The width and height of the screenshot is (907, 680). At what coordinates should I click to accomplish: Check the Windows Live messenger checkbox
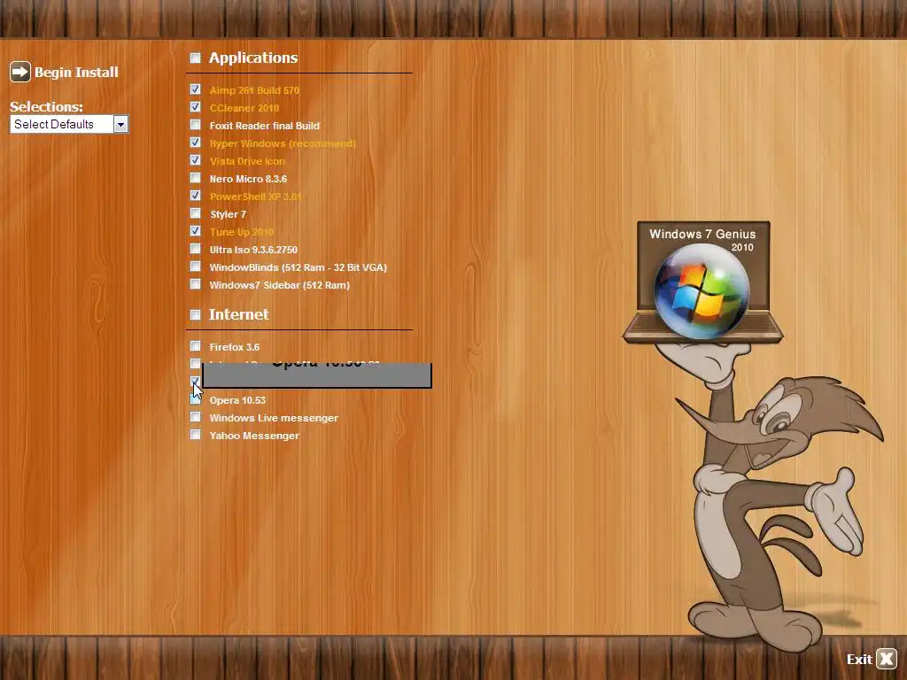(x=196, y=418)
